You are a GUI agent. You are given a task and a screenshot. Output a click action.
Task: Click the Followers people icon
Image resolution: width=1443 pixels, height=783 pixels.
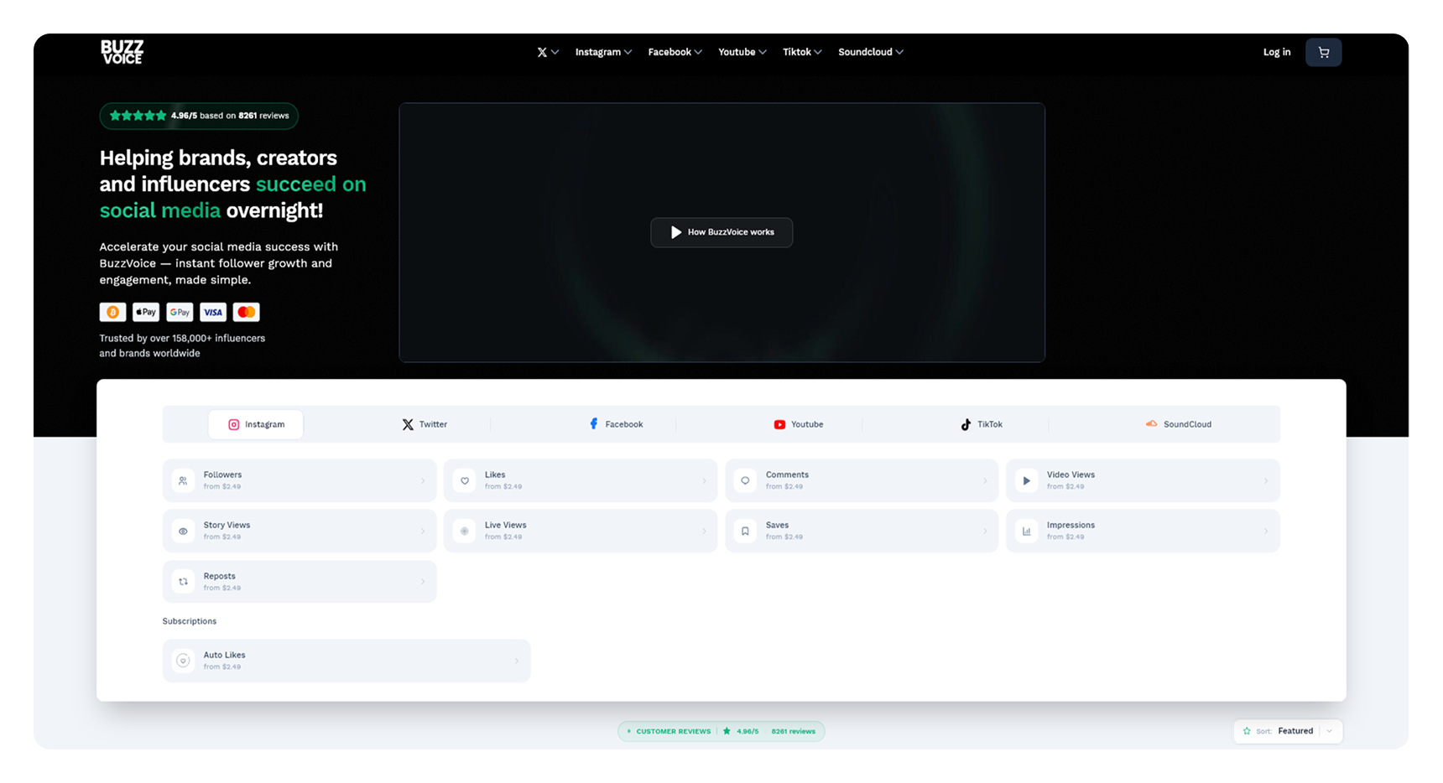point(183,480)
